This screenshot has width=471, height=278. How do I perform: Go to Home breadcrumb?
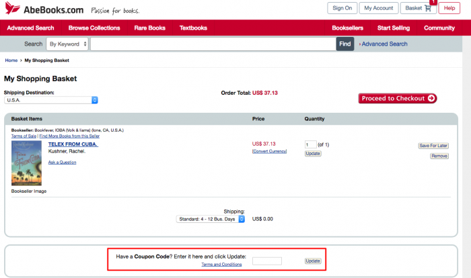pyautogui.click(x=11, y=60)
